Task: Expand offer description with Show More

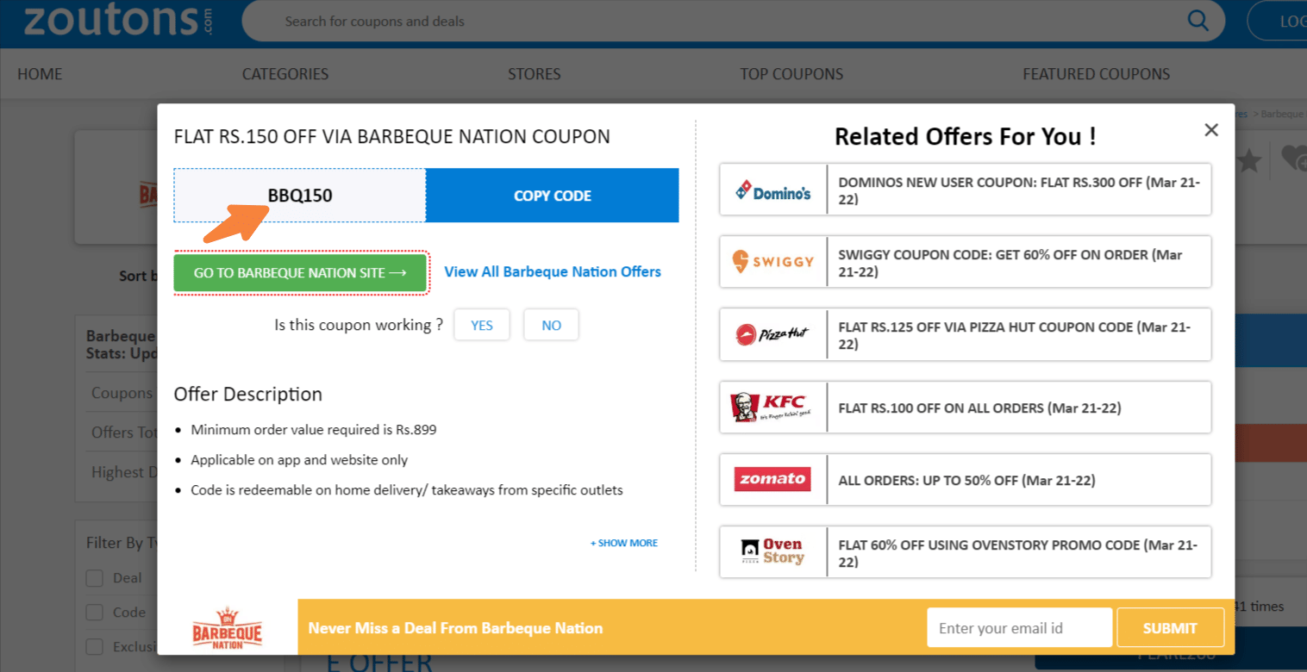Action: [x=624, y=543]
